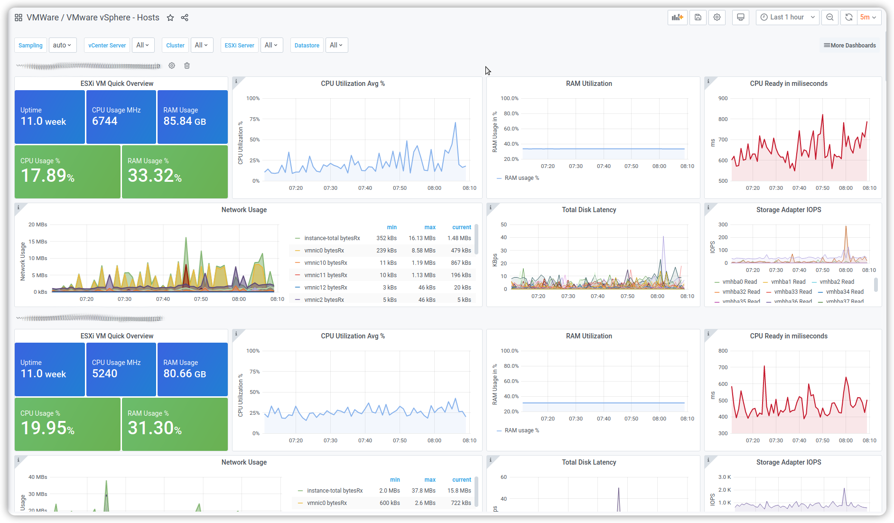Viewport: 894px width, 523px height.
Task: Collapse the second blurred host row
Action: click(x=89, y=318)
